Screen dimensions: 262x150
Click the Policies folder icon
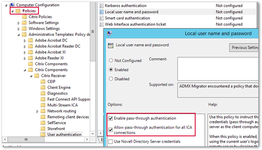click(18, 11)
